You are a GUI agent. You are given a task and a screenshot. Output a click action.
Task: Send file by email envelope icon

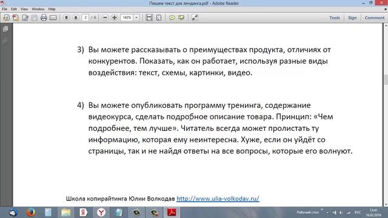pyautogui.click(x=53, y=18)
